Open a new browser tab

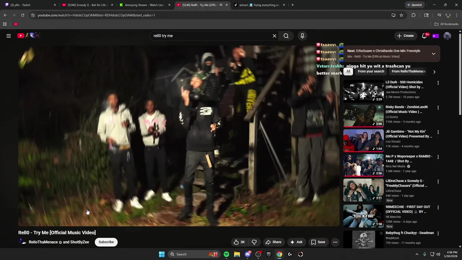292,5
